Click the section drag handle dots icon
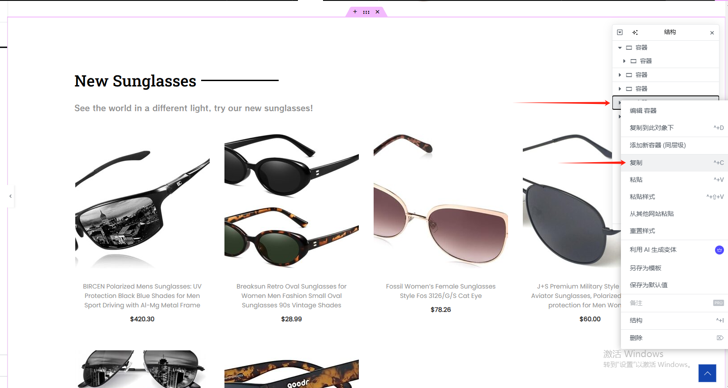The width and height of the screenshot is (728, 388). (x=366, y=12)
